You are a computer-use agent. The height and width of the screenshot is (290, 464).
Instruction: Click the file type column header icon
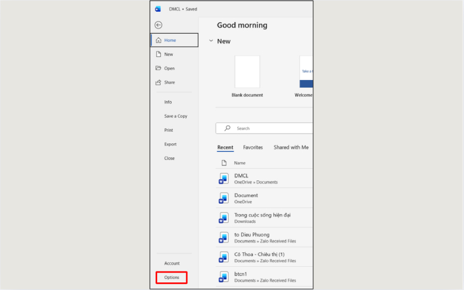tap(224, 163)
